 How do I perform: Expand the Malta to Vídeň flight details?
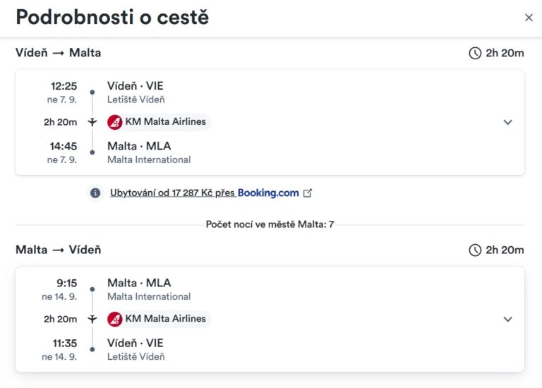point(507,319)
